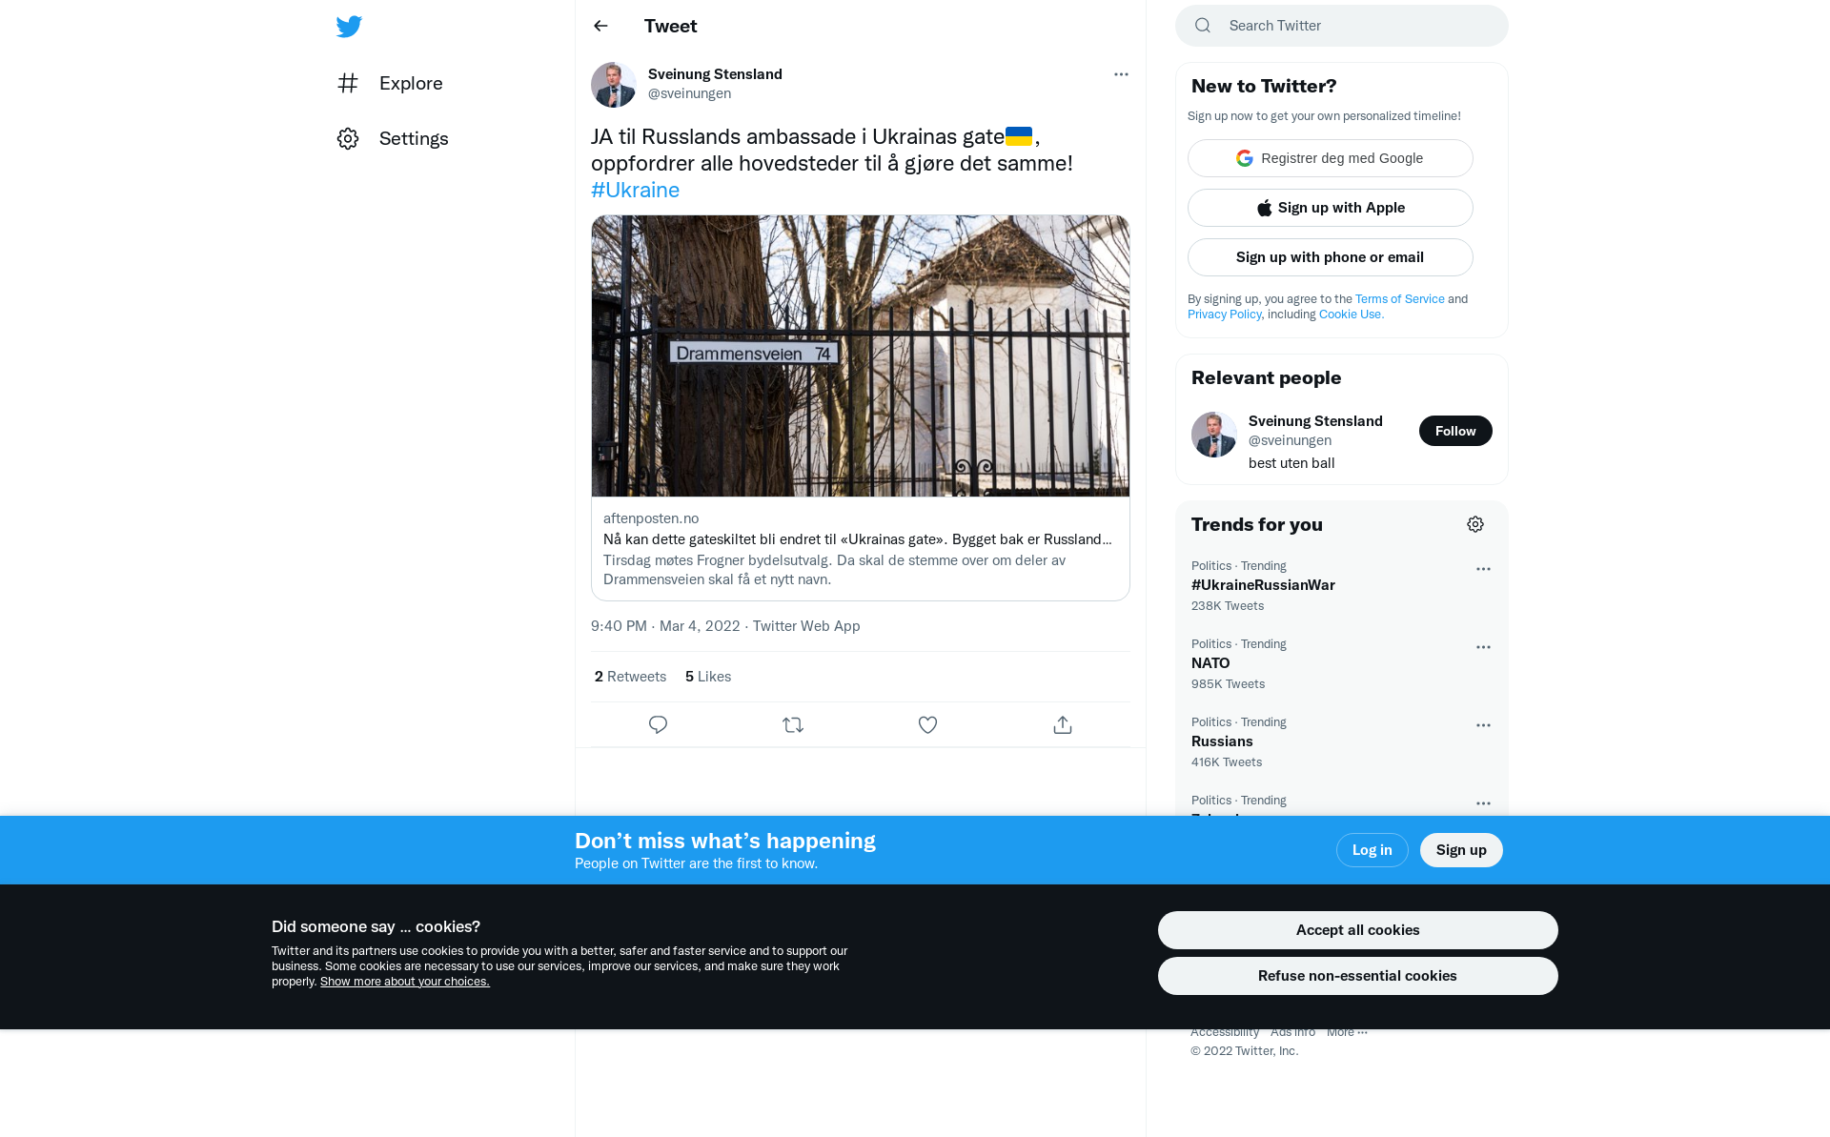
Task: Go back using the arrow icon
Action: tap(600, 26)
